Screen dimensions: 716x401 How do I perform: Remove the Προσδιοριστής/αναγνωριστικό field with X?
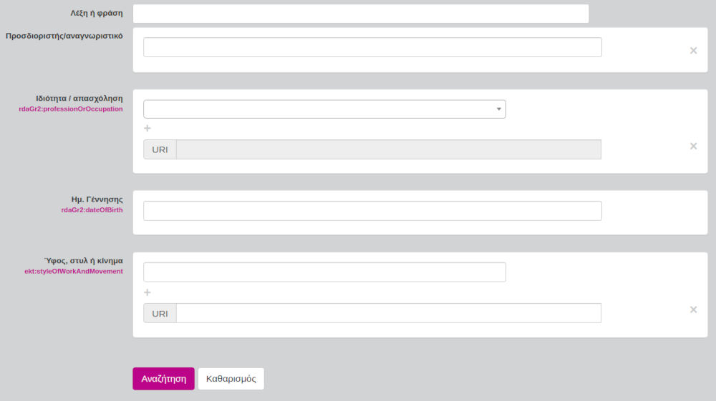(693, 51)
